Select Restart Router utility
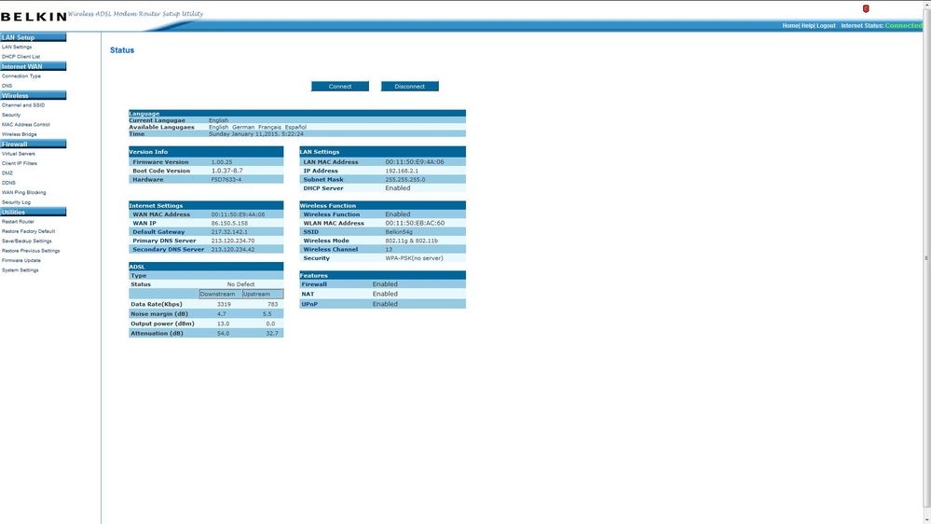This screenshot has width=931, height=524. point(18,222)
